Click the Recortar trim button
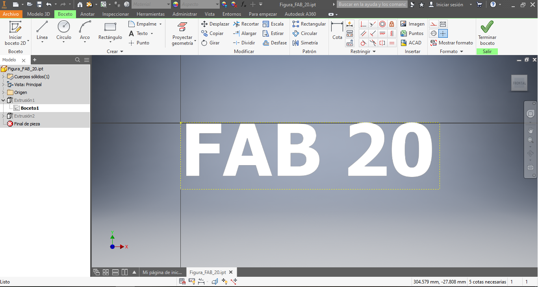This screenshot has width=538, height=287. point(246,24)
